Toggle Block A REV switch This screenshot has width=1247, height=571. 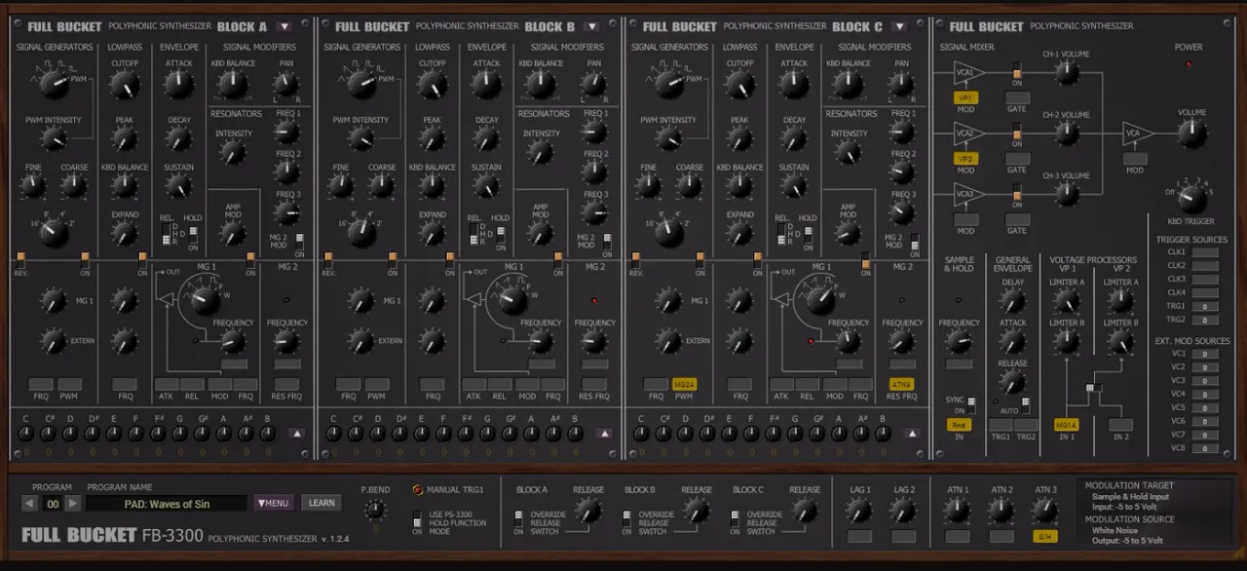tap(20, 260)
